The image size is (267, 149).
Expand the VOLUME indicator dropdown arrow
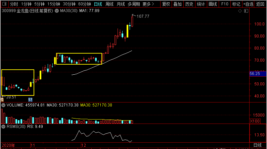pyautogui.click(x=3, y=105)
